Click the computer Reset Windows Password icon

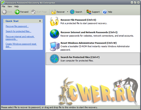click(54, 46)
